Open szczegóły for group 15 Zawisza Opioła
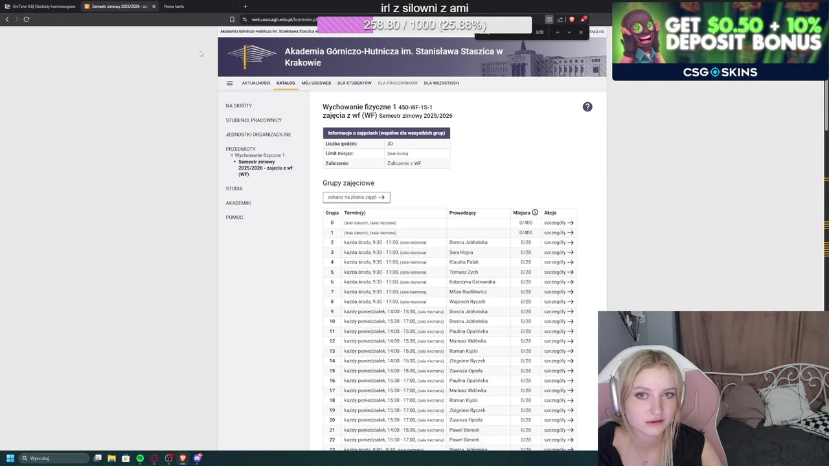This screenshot has height=466, width=829. 558,371
